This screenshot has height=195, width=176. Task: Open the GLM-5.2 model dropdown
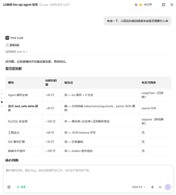(139, 187)
